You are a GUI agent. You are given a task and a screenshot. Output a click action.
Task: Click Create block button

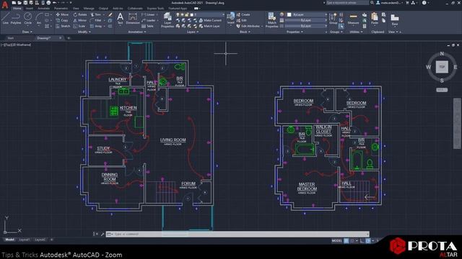tap(243, 14)
